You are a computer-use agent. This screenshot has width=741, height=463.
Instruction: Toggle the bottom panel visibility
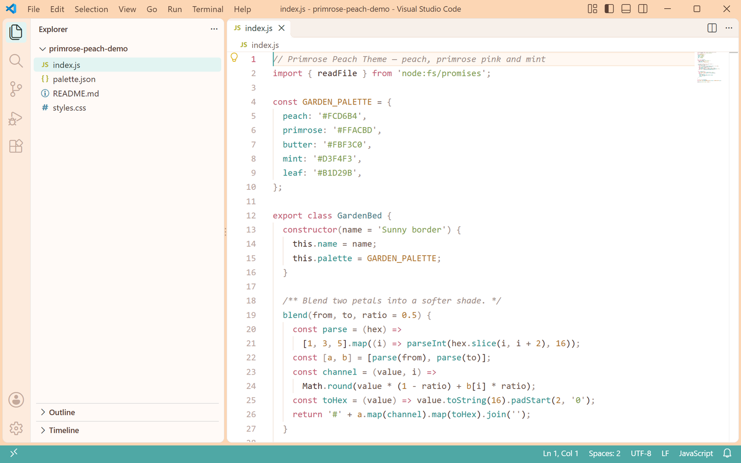coord(626,9)
